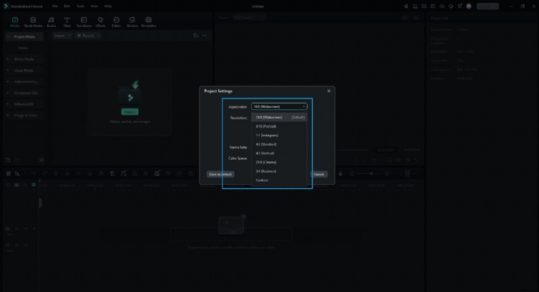The height and width of the screenshot is (292, 539).
Task: Open the Effects panel icon
Action: (x=100, y=22)
